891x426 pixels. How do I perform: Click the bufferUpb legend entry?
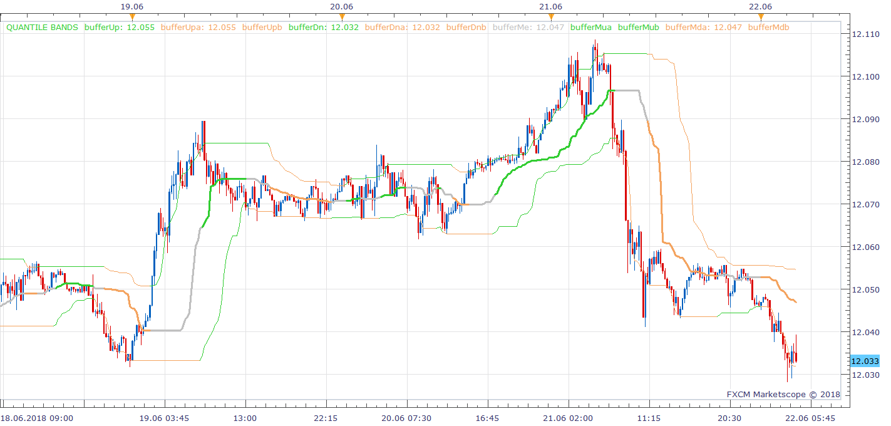(262, 28)
